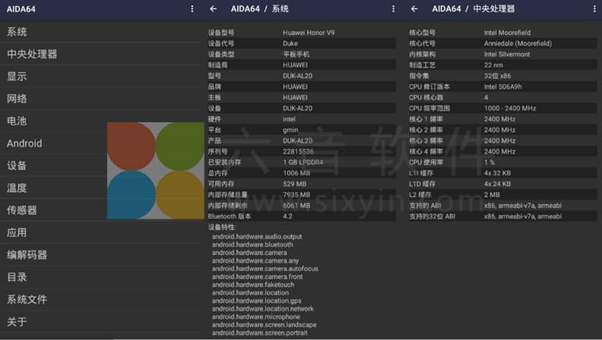Click android.hardware.screen.landscape feature
The height and width of the screenshot is (340, 602).
265,325
